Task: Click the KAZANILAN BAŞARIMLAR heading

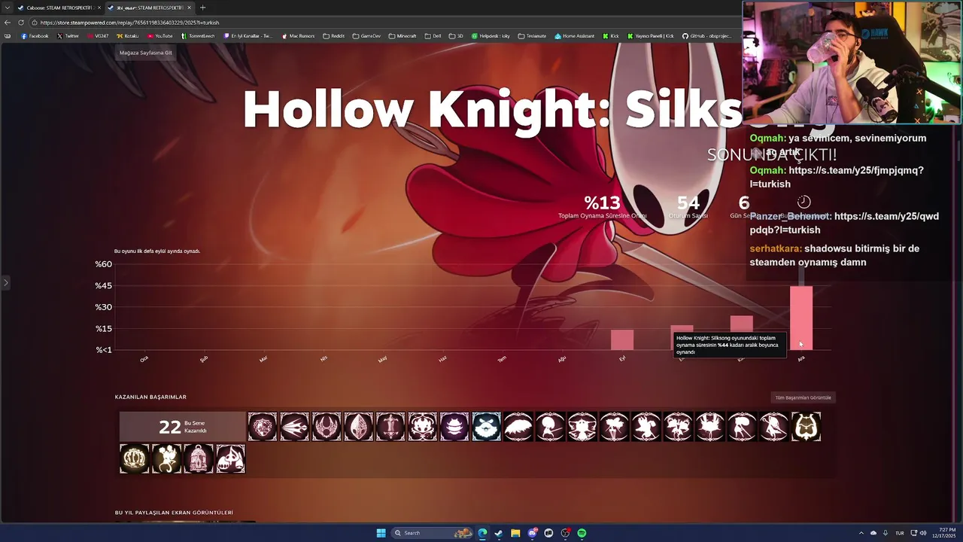Action: [x=150, y=397]
